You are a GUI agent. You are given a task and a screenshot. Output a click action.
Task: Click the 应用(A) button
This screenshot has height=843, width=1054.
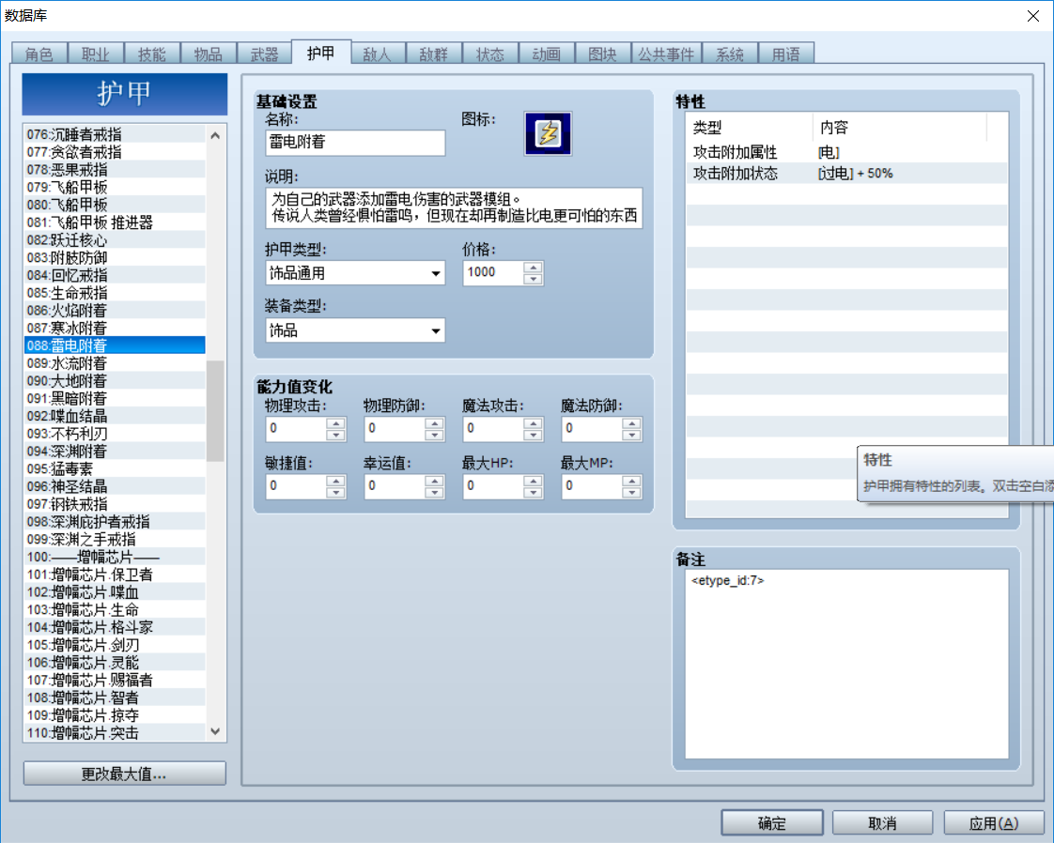tap(994, 823)
